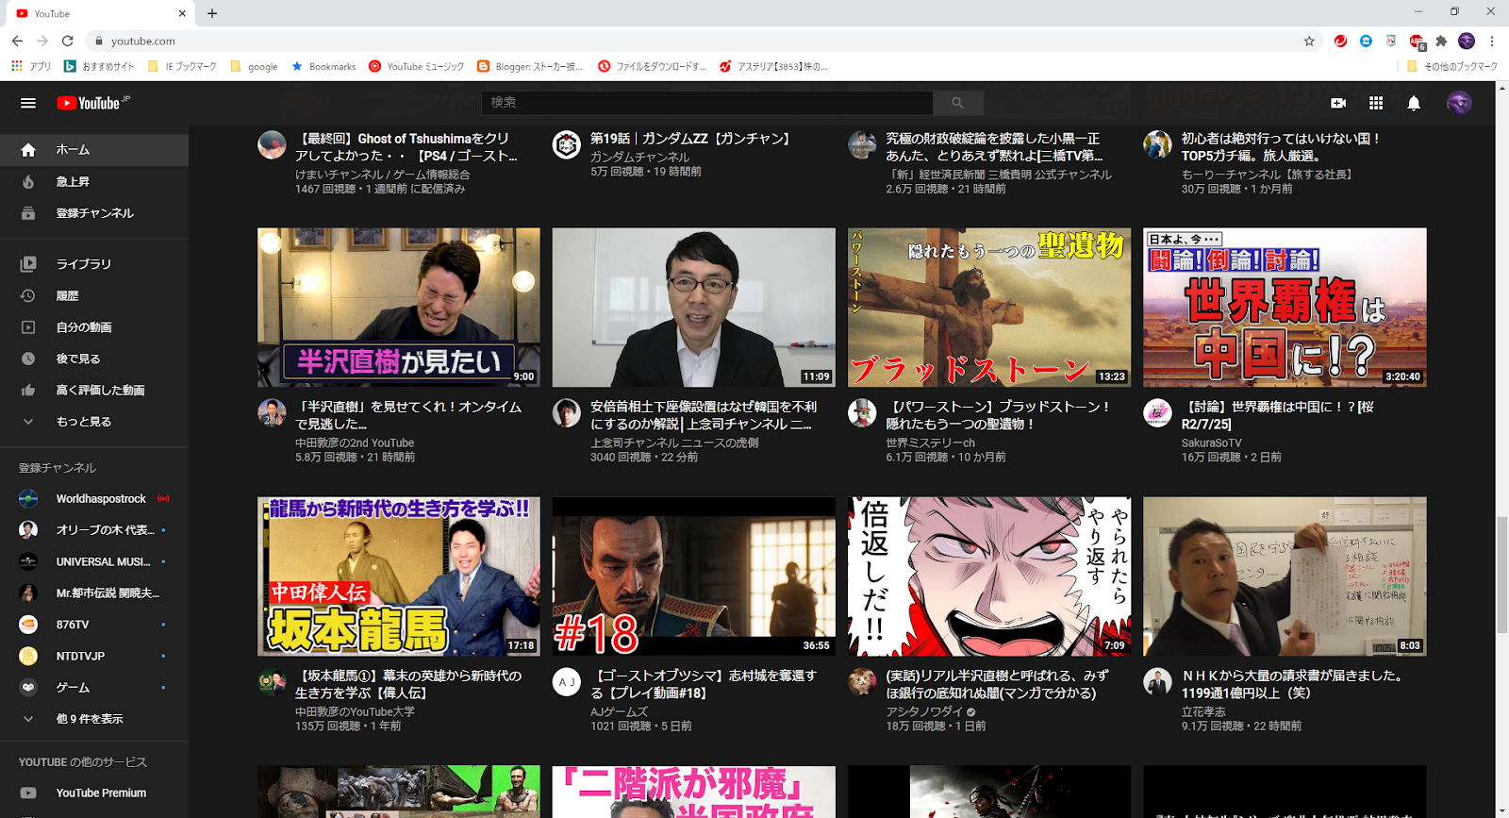This screenshot has height=818, width=1509.
Task: Click the search magnifier button
Action: coord(958,102)
